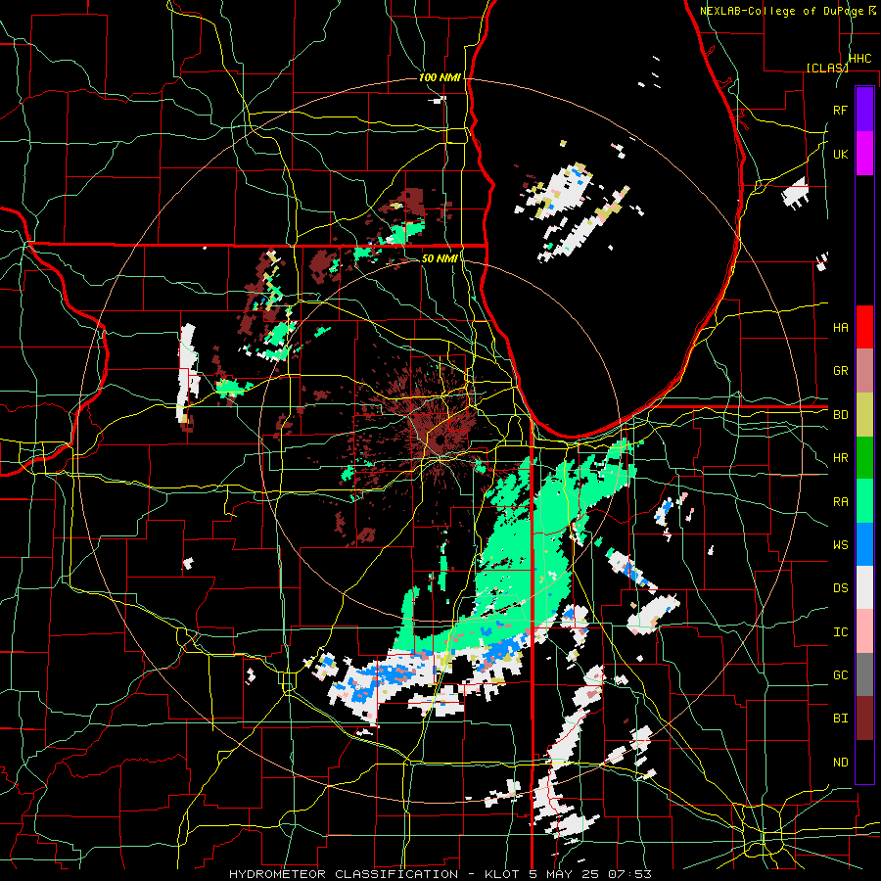The image size is (881, 881).
Task: Select the white DS legend swatch
Action: pyautogui.click(x=864, y=587)
